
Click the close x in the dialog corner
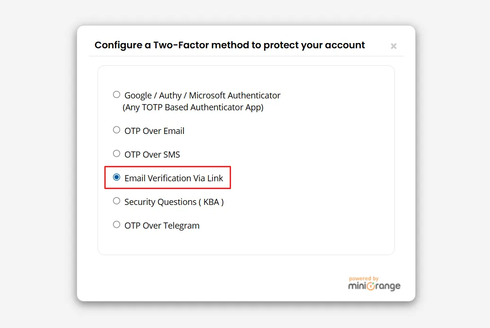tap(394, 46)
